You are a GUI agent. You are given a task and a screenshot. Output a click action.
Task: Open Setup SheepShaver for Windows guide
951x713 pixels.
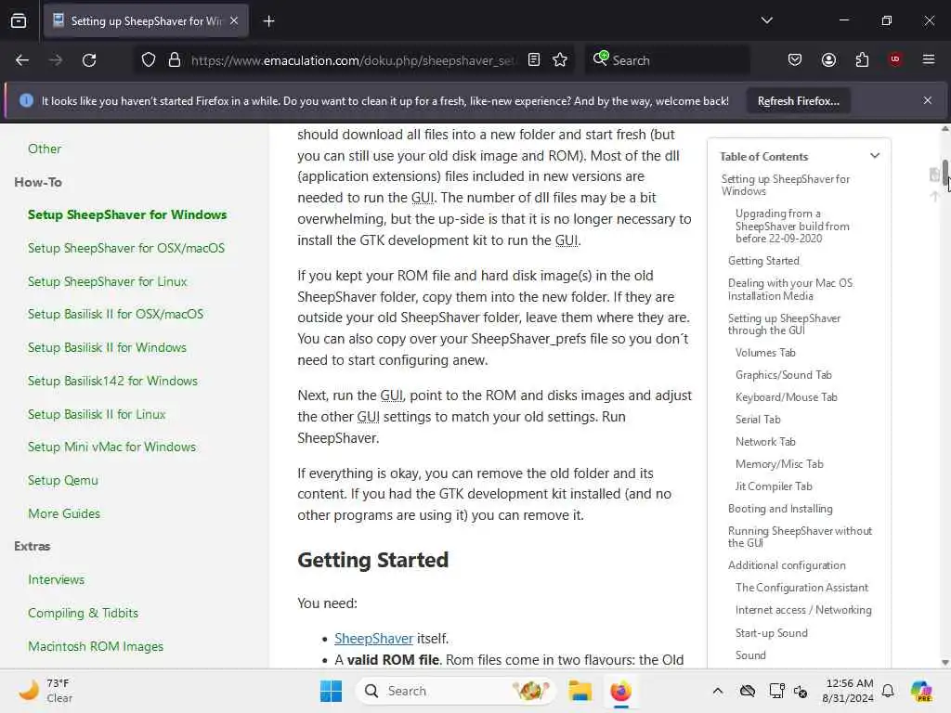127,214
